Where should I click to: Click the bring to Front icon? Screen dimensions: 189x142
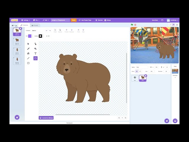click(79, 30)
